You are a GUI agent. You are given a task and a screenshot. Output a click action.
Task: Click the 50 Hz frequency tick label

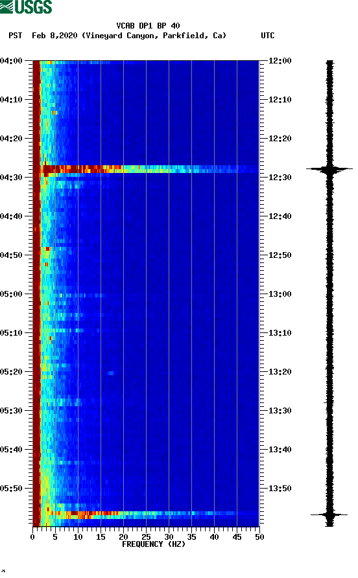point(259,537)
